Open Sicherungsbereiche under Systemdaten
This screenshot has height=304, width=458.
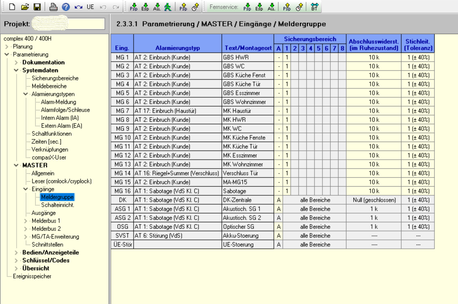[x=55, y=78]
